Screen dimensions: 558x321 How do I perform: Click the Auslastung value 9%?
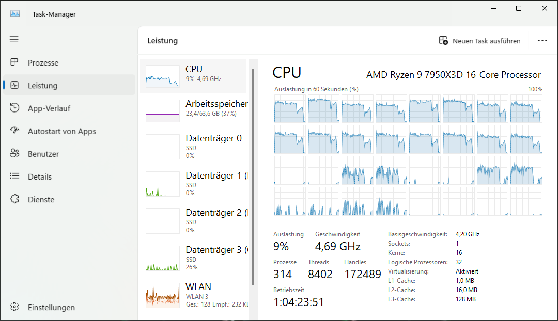coord(281,246)
